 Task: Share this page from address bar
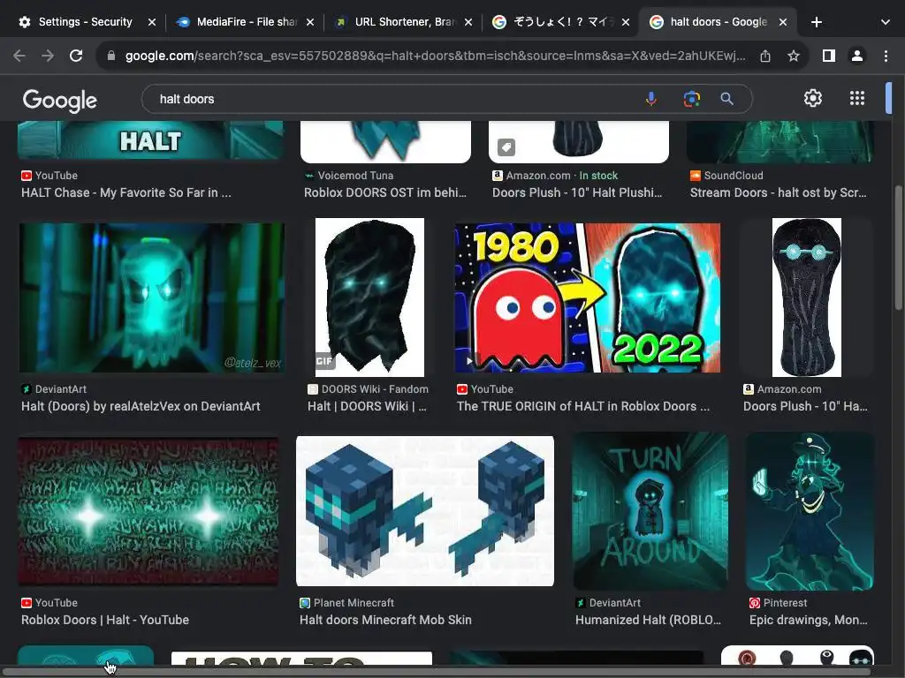[765, 56]
